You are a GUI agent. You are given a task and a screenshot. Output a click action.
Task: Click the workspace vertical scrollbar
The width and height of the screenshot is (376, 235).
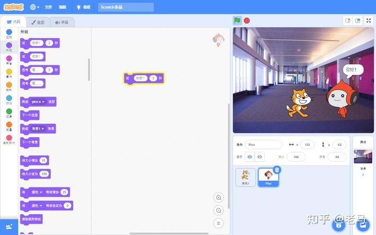(229, 156)
